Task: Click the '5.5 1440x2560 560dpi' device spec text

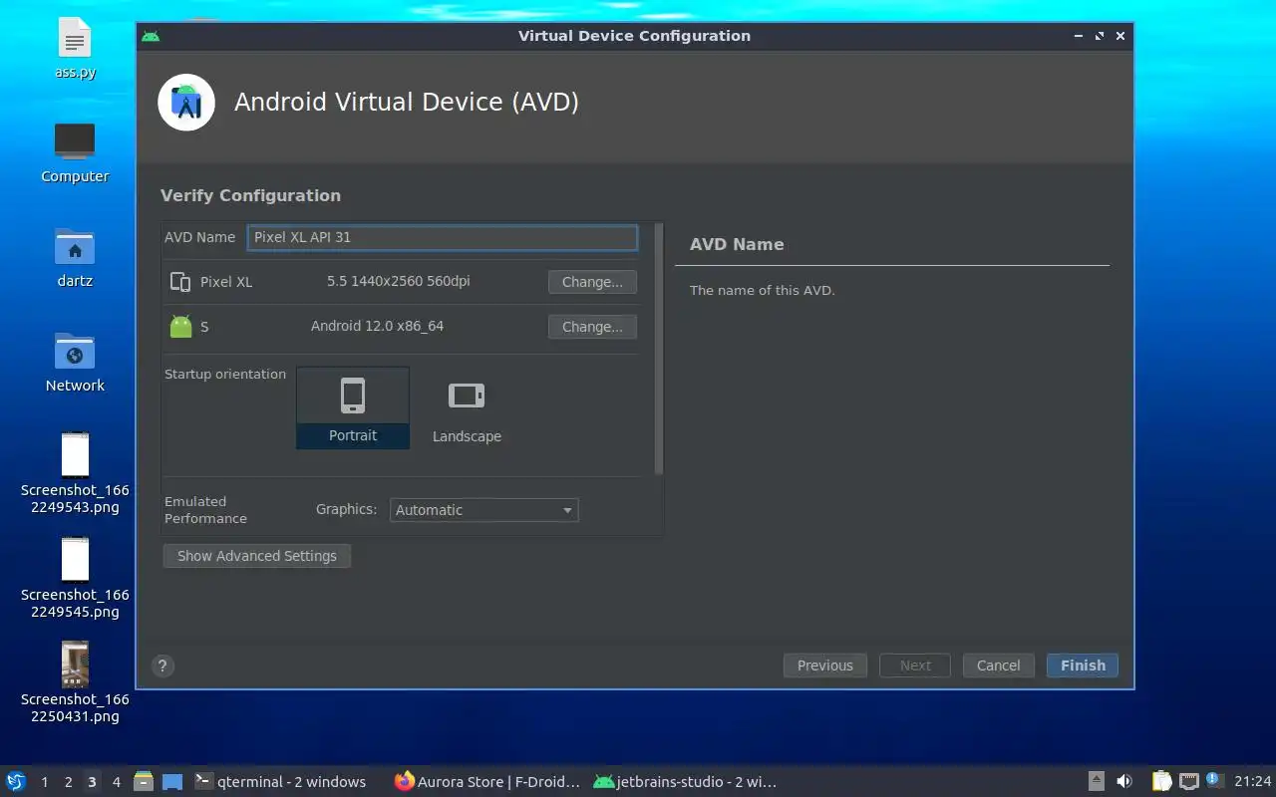Action: [x=399, y=281]
